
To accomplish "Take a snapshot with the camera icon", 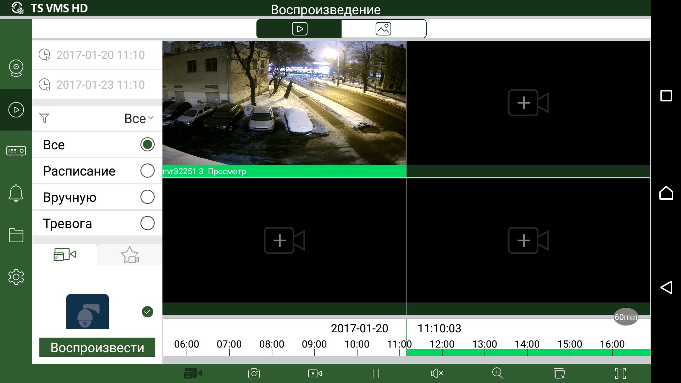I will (254, 373).
